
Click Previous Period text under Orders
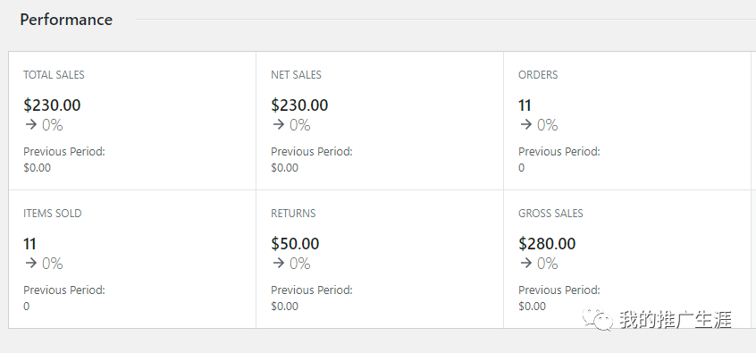(559, 151)
